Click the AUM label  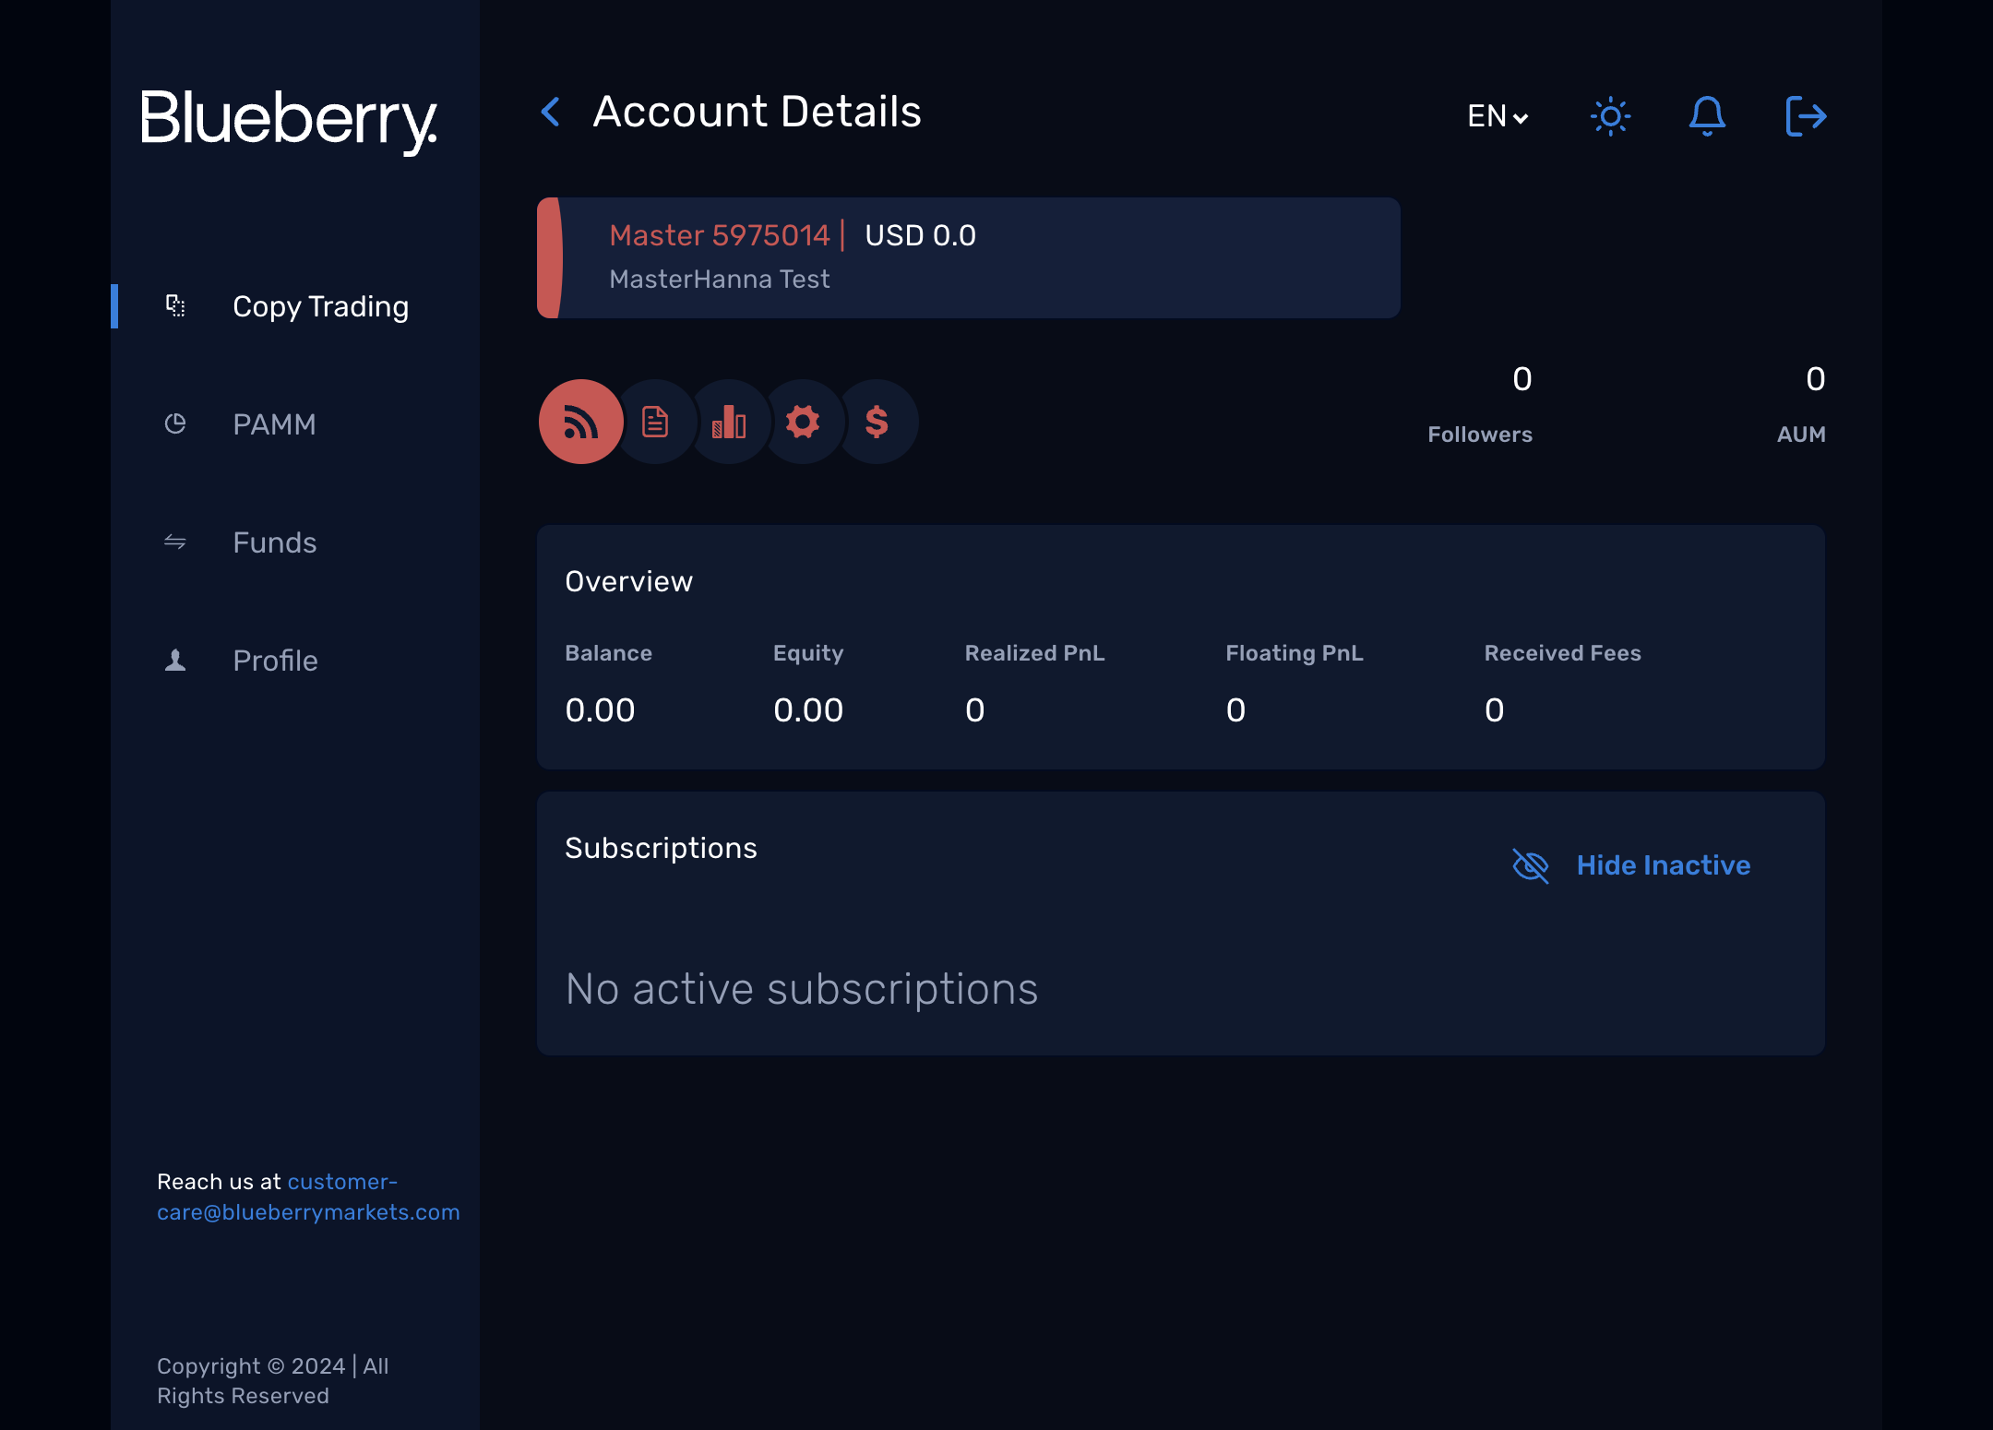click(1801, 435)
